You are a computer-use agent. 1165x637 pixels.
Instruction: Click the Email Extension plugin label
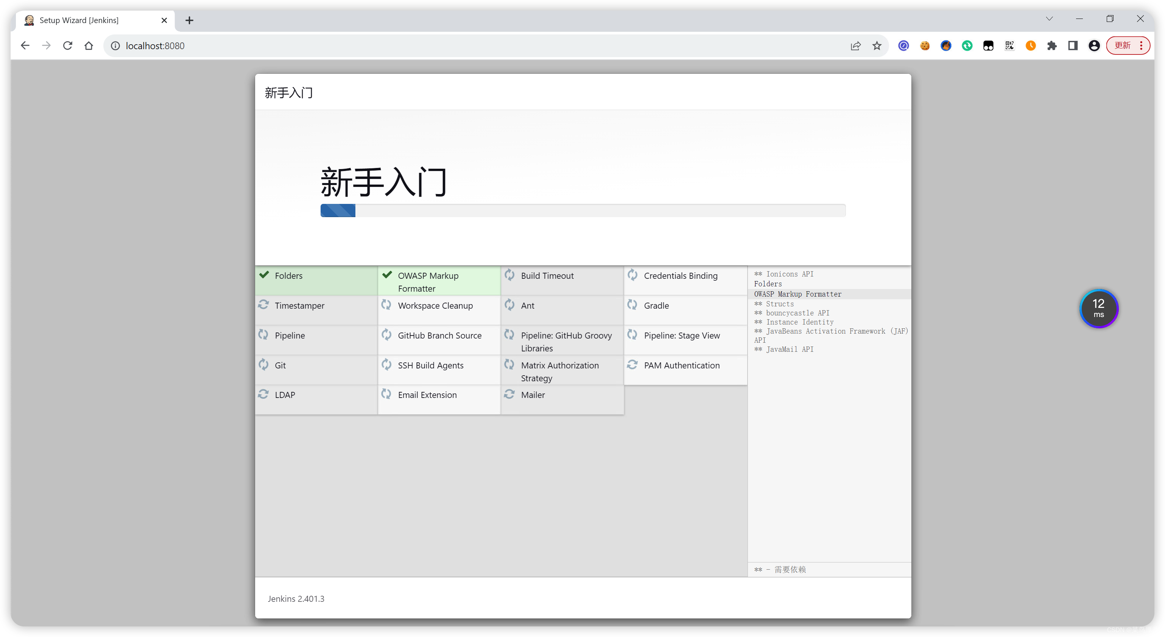tap(427, 395)
